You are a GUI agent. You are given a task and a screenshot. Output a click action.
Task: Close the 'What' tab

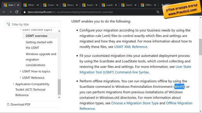tap(38, 5)
